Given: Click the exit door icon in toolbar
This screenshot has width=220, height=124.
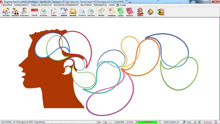Looking at the screenshot, I should pyautogui.click(x=160, y=12).
